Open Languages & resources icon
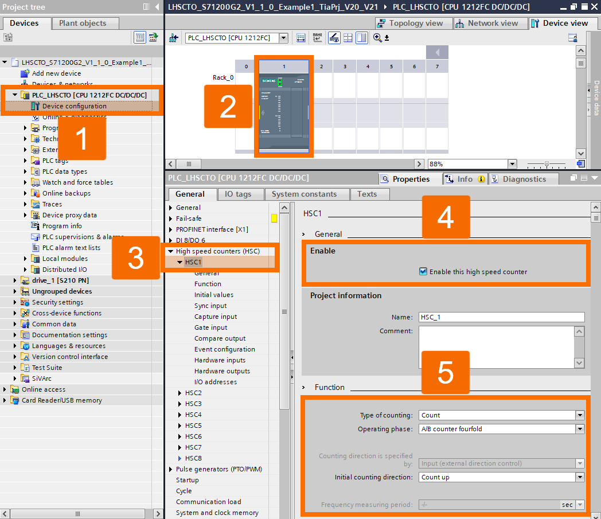601x519 pixels. [25, 346]
